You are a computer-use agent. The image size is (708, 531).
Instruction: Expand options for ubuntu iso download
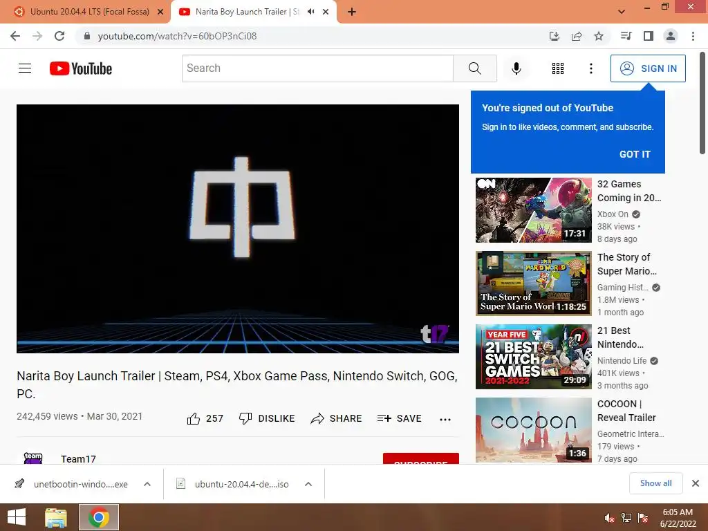pos(308,484)
